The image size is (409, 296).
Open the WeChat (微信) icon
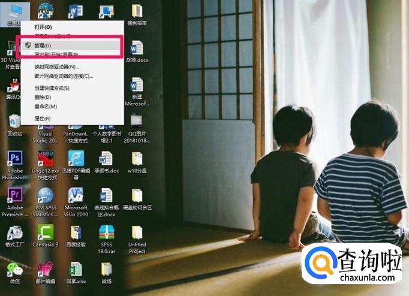pyautogui.click(x=14, y=270)
